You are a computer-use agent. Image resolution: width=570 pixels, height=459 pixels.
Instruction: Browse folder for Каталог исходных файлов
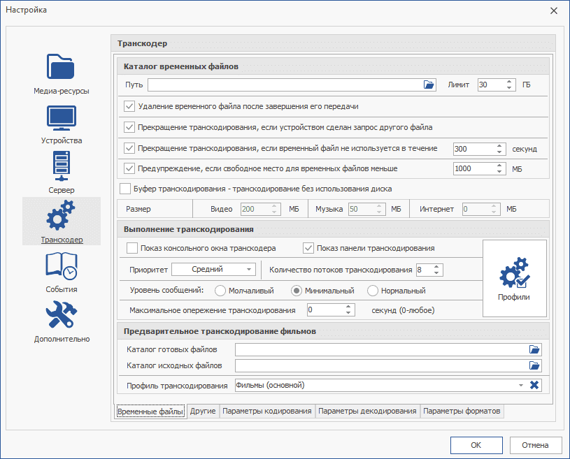(x=534, y=365)
